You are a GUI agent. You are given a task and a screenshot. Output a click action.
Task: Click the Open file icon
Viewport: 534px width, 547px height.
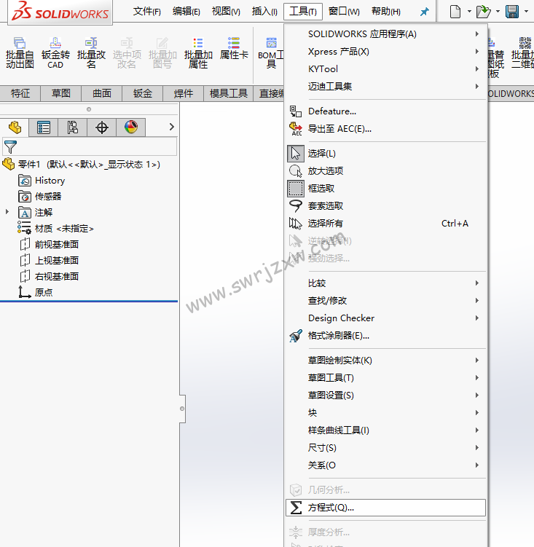point(484,12)
